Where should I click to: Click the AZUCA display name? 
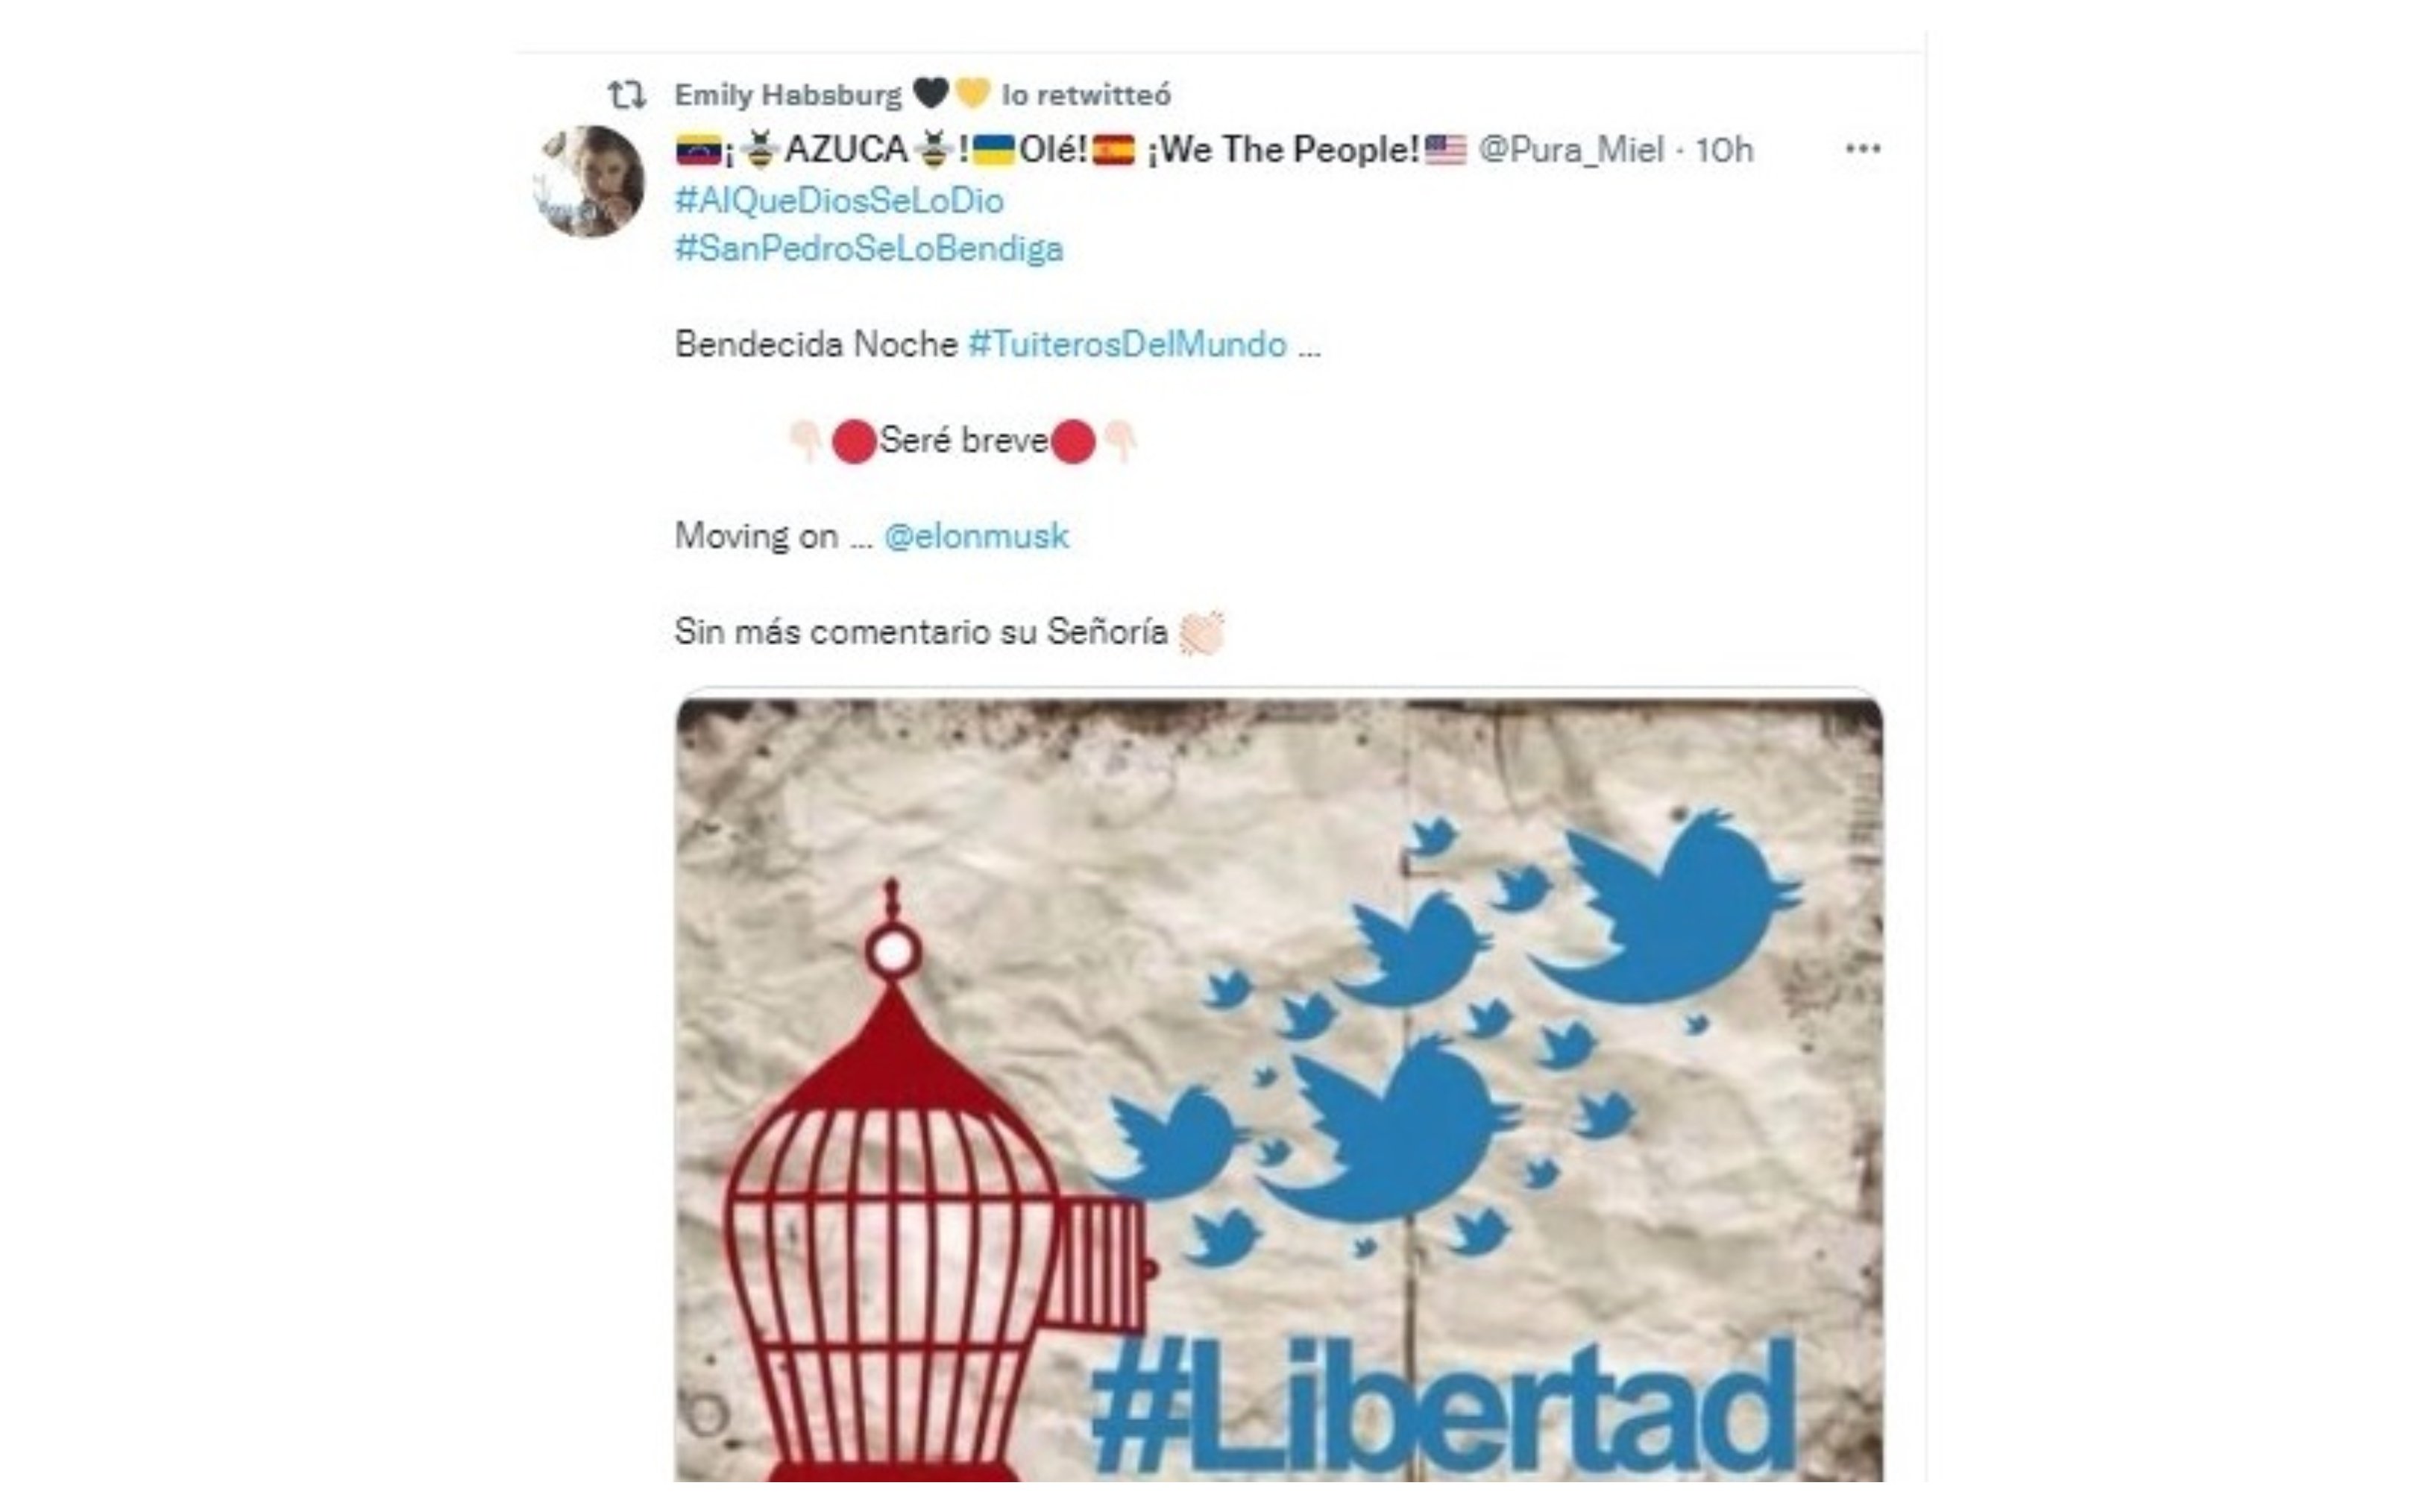(845, 150)
